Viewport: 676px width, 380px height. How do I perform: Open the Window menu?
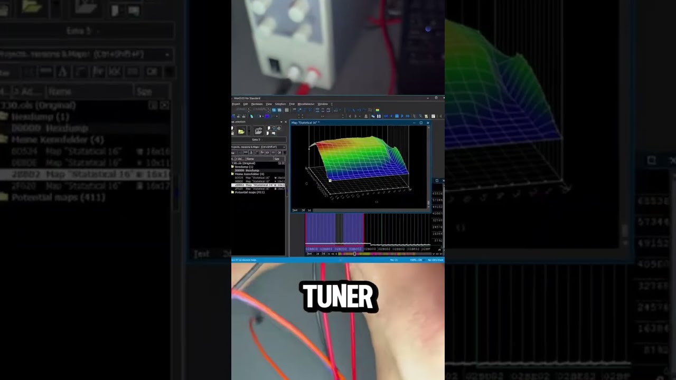[323, 104]
